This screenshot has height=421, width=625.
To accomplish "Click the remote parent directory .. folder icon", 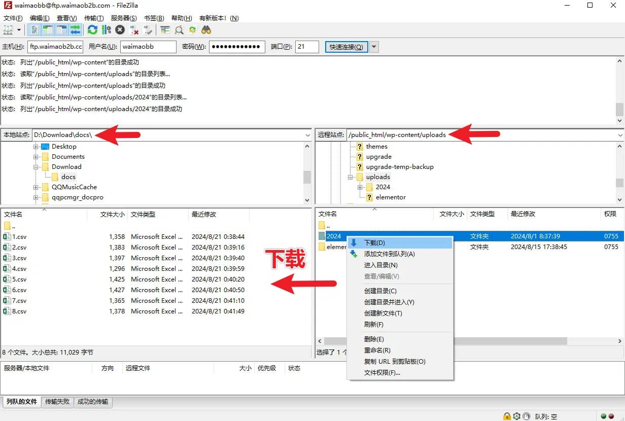I will click(322, 225).
